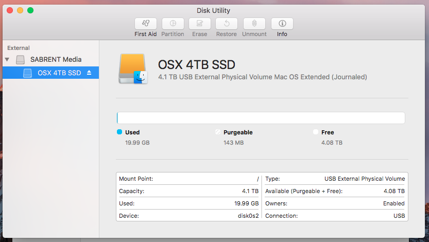Click the white Free legend dot
The image size is (429, 242).
click(316, 132)
